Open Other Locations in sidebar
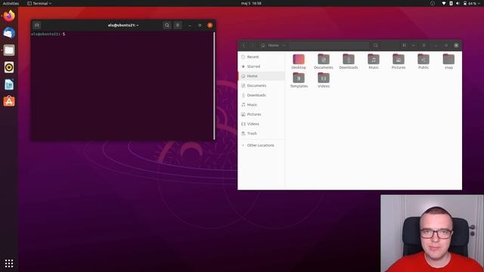The width and height of the screenshot is (484, 272). (262, 145)
